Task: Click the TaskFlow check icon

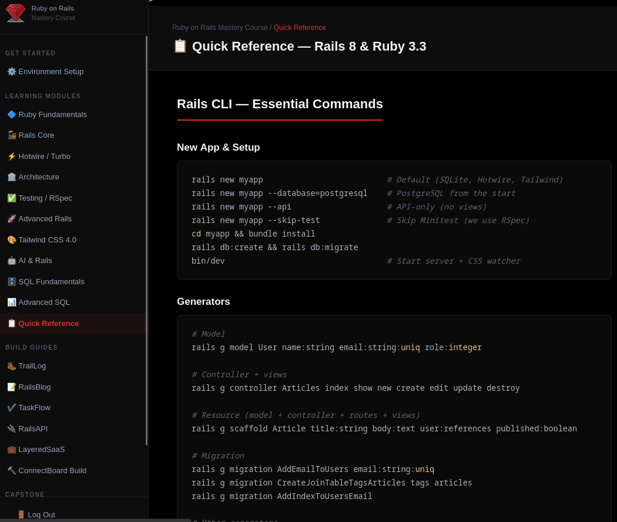Action: click(x=12, y=408)
